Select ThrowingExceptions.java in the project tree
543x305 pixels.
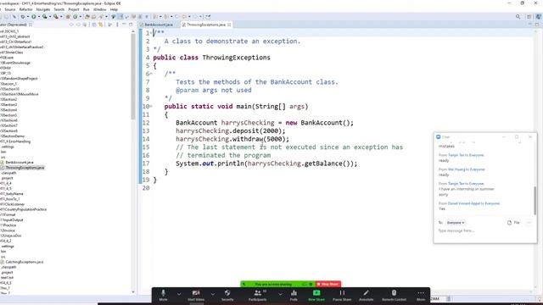pos(25,168)
